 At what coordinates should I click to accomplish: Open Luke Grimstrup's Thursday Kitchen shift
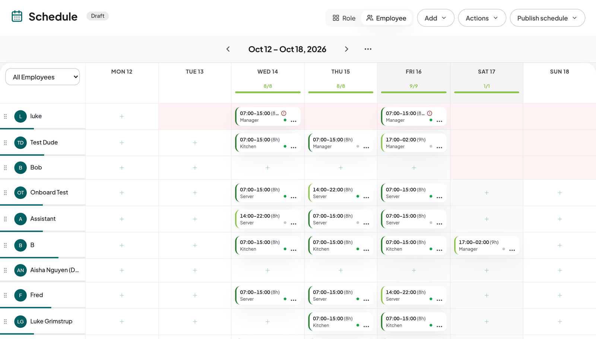click(x=340, y=321)
